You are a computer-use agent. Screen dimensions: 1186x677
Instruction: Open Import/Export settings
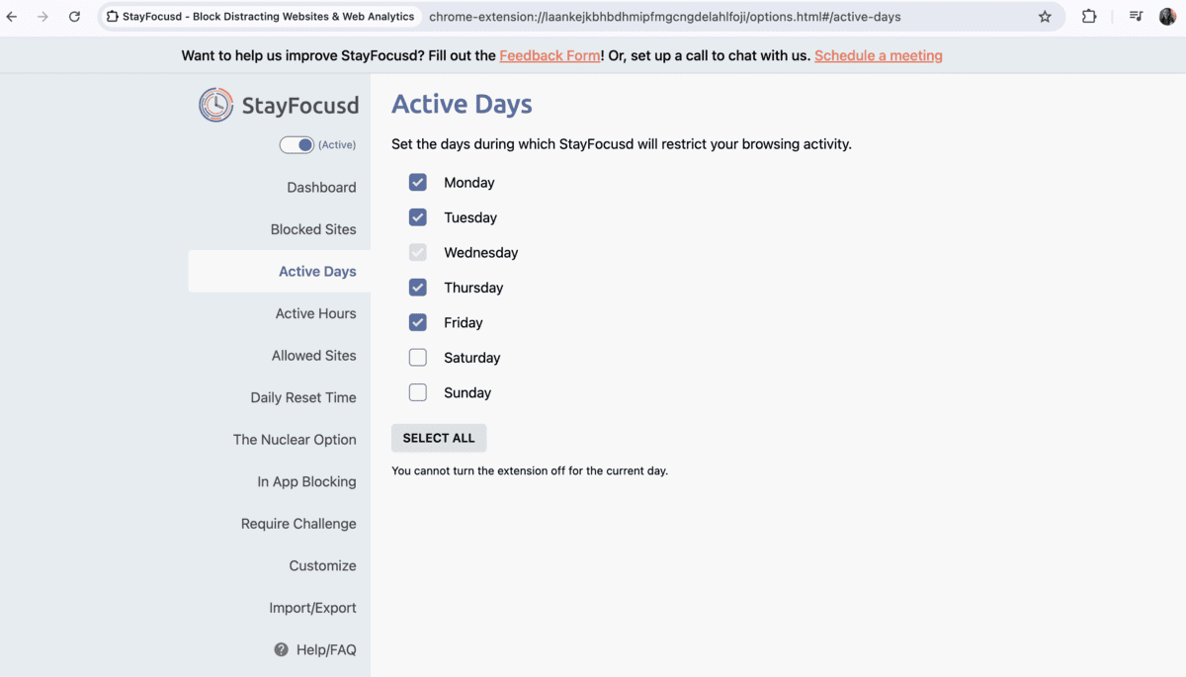(312, 608)
